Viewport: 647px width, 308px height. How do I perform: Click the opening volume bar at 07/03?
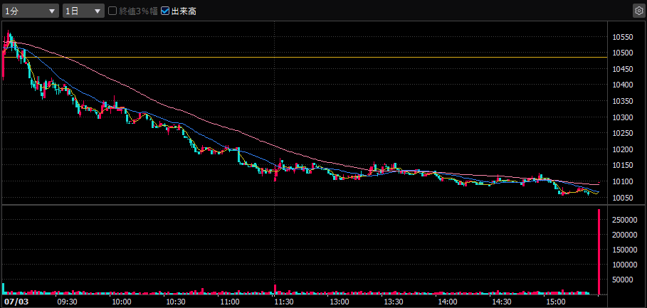4,289
